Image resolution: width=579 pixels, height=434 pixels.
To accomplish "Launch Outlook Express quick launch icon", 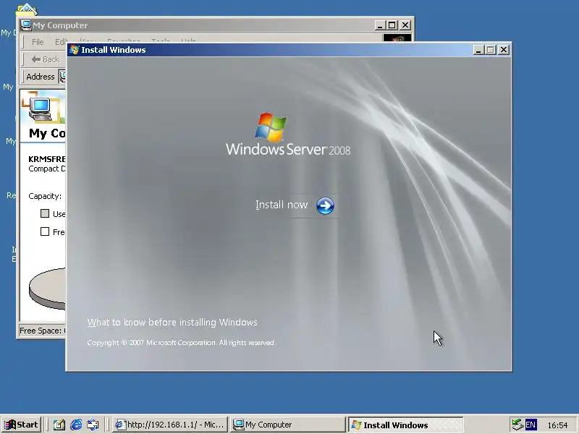I will (93, 425).
